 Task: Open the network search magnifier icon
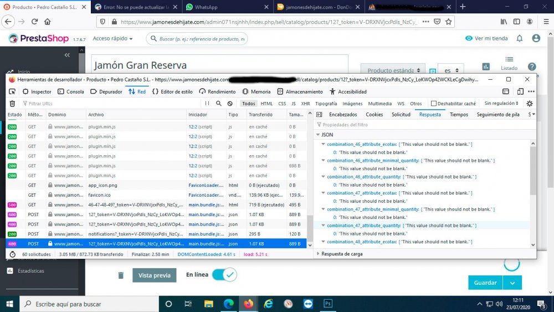click(219, 104)
